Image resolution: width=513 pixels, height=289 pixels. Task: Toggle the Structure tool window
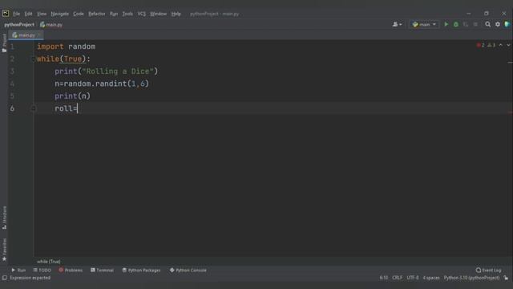click(4, 218)
